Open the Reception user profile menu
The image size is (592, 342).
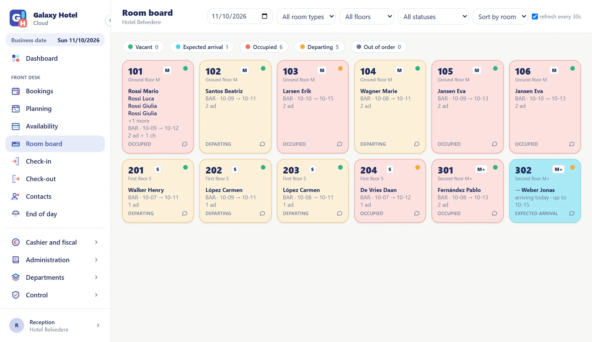[x=55, y=326]
